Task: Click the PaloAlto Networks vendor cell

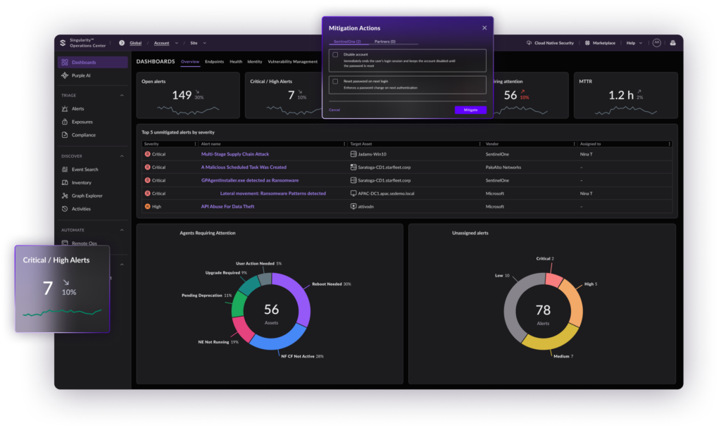Action: [503, 167]
